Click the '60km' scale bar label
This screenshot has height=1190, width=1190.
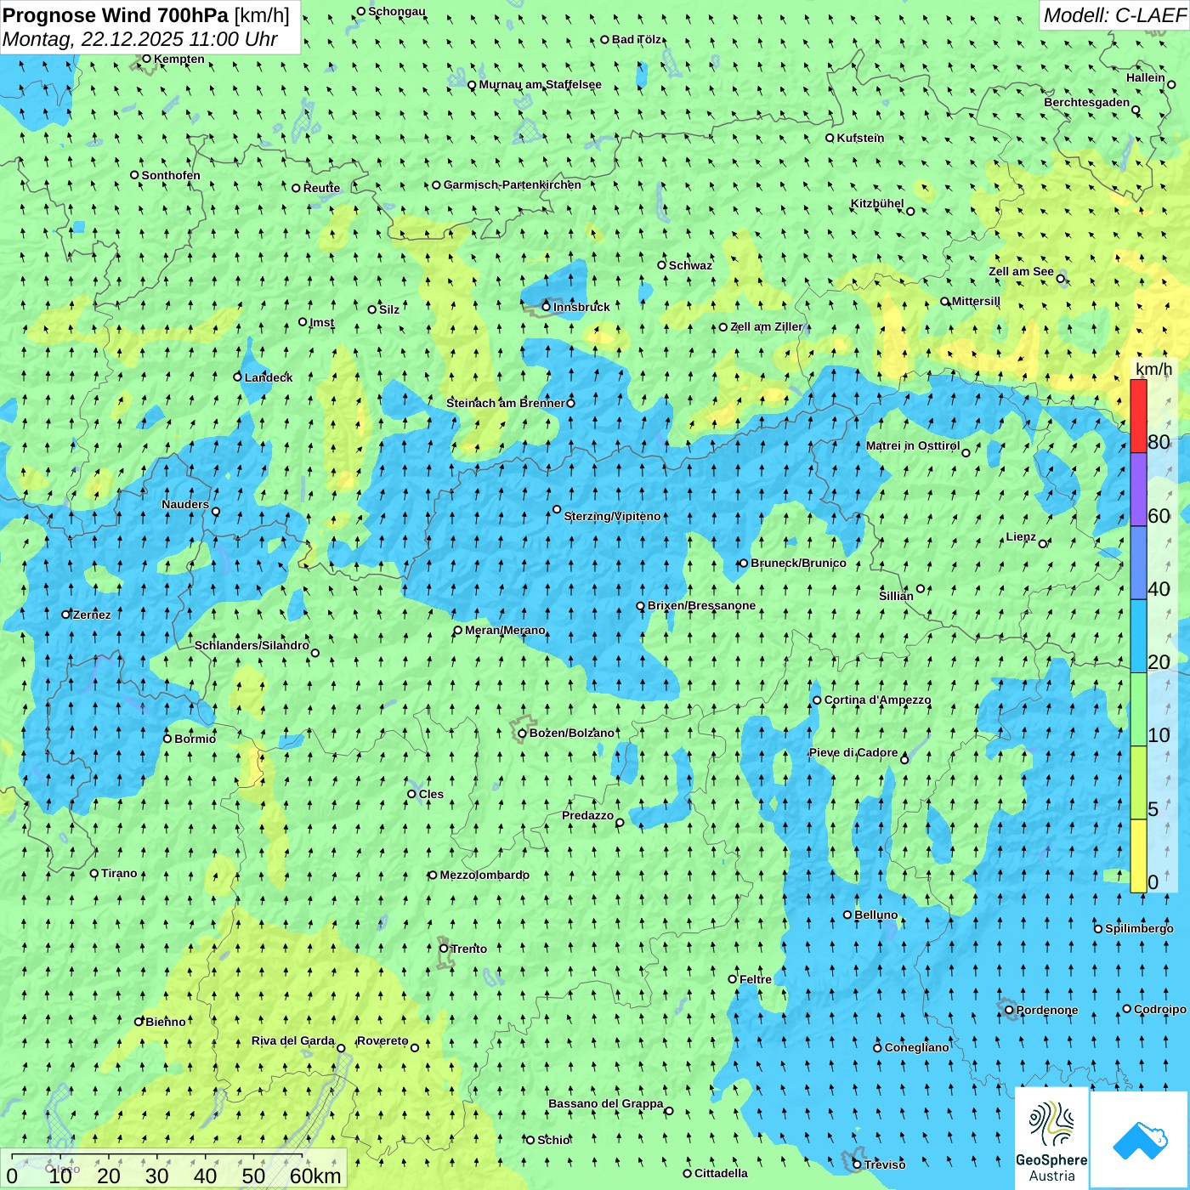(x=315, y=1176)
